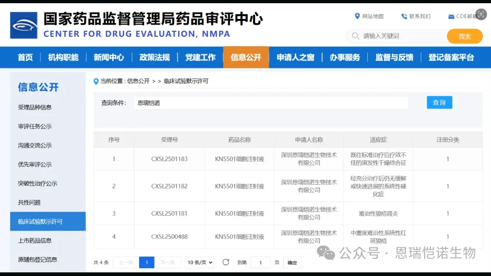
Task: Click the fullscreen icon at top right
Action: (x=481, y=15)
